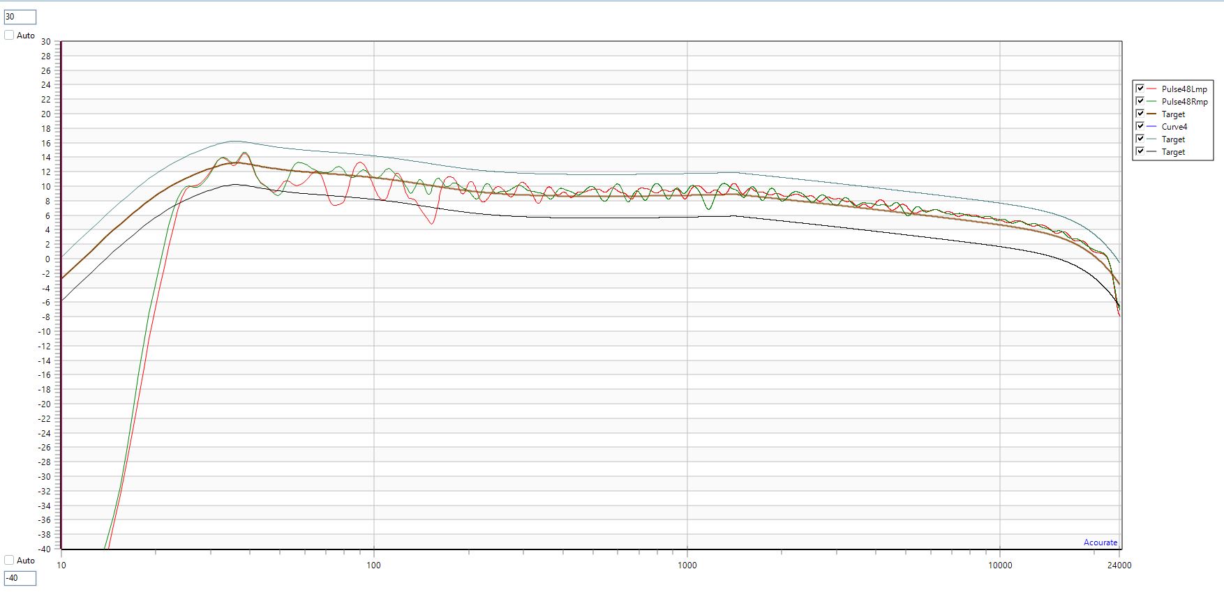Open the Acourate link in chart corner
Viewport: 1224px width, 592px height.
[x=1100, y=542]
